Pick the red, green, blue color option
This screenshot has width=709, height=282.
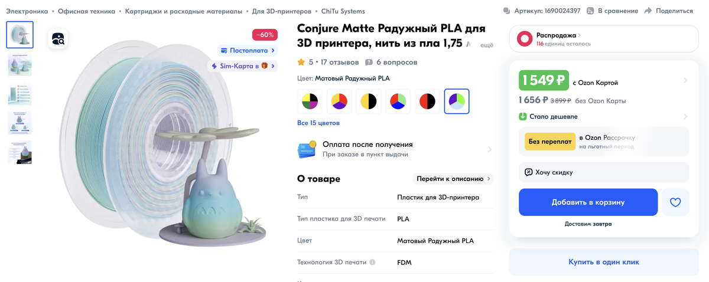(x=398, y=101)
